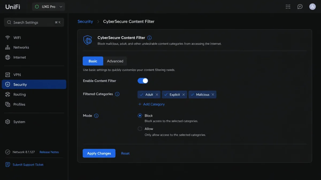Click the magnifier icon in Search Settings
Screen dimensions: 321x180
tap(9, 22)
